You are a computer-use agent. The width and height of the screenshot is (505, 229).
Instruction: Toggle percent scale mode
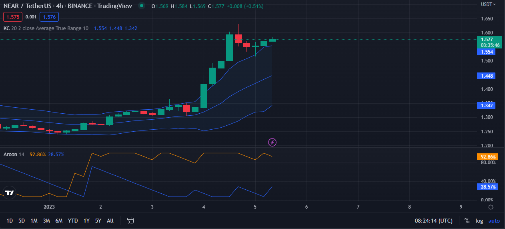pos(467,221)
